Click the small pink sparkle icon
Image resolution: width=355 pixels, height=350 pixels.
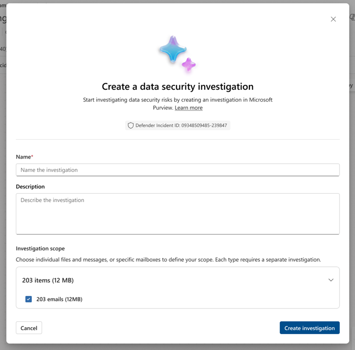point(188,64)
